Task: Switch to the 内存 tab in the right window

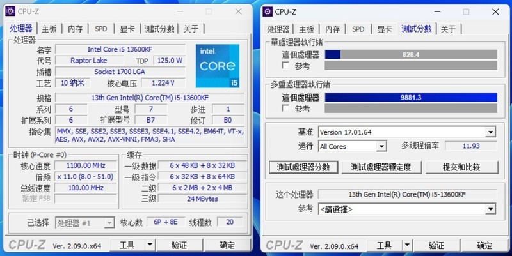Action: (332, 29)
